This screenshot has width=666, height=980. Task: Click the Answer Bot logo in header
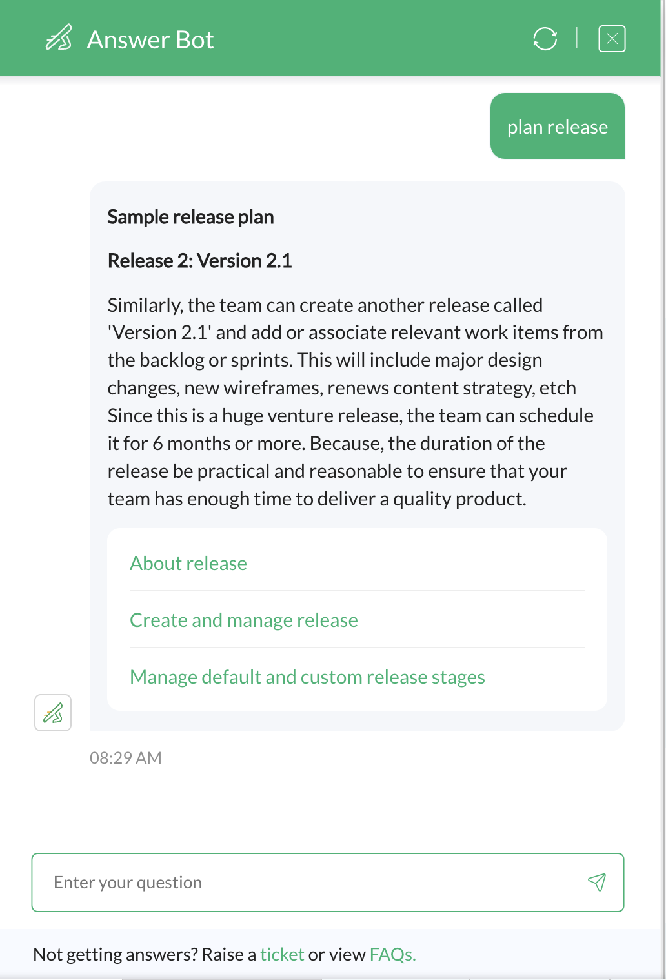point(59,38)
